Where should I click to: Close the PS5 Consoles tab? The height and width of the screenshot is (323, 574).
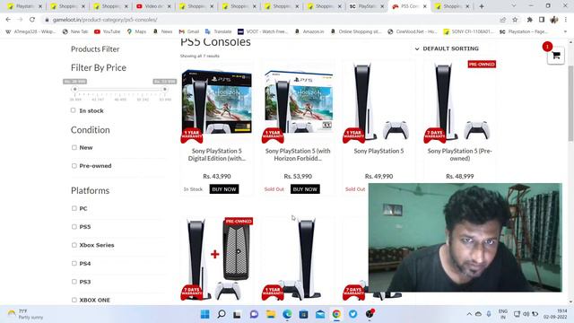424,6
